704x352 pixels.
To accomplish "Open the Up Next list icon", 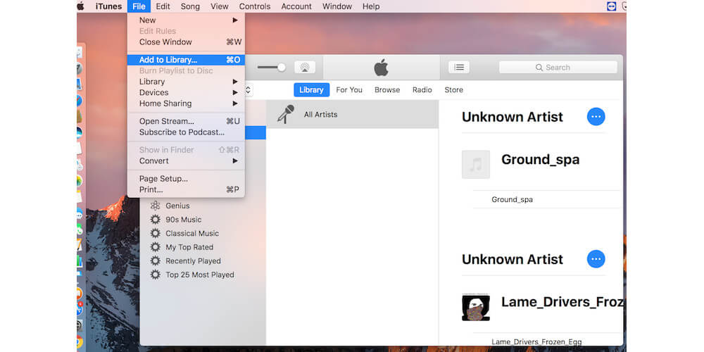I will coord(459,68).
